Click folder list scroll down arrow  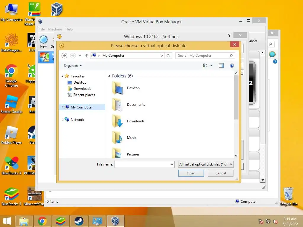point(236,155)
